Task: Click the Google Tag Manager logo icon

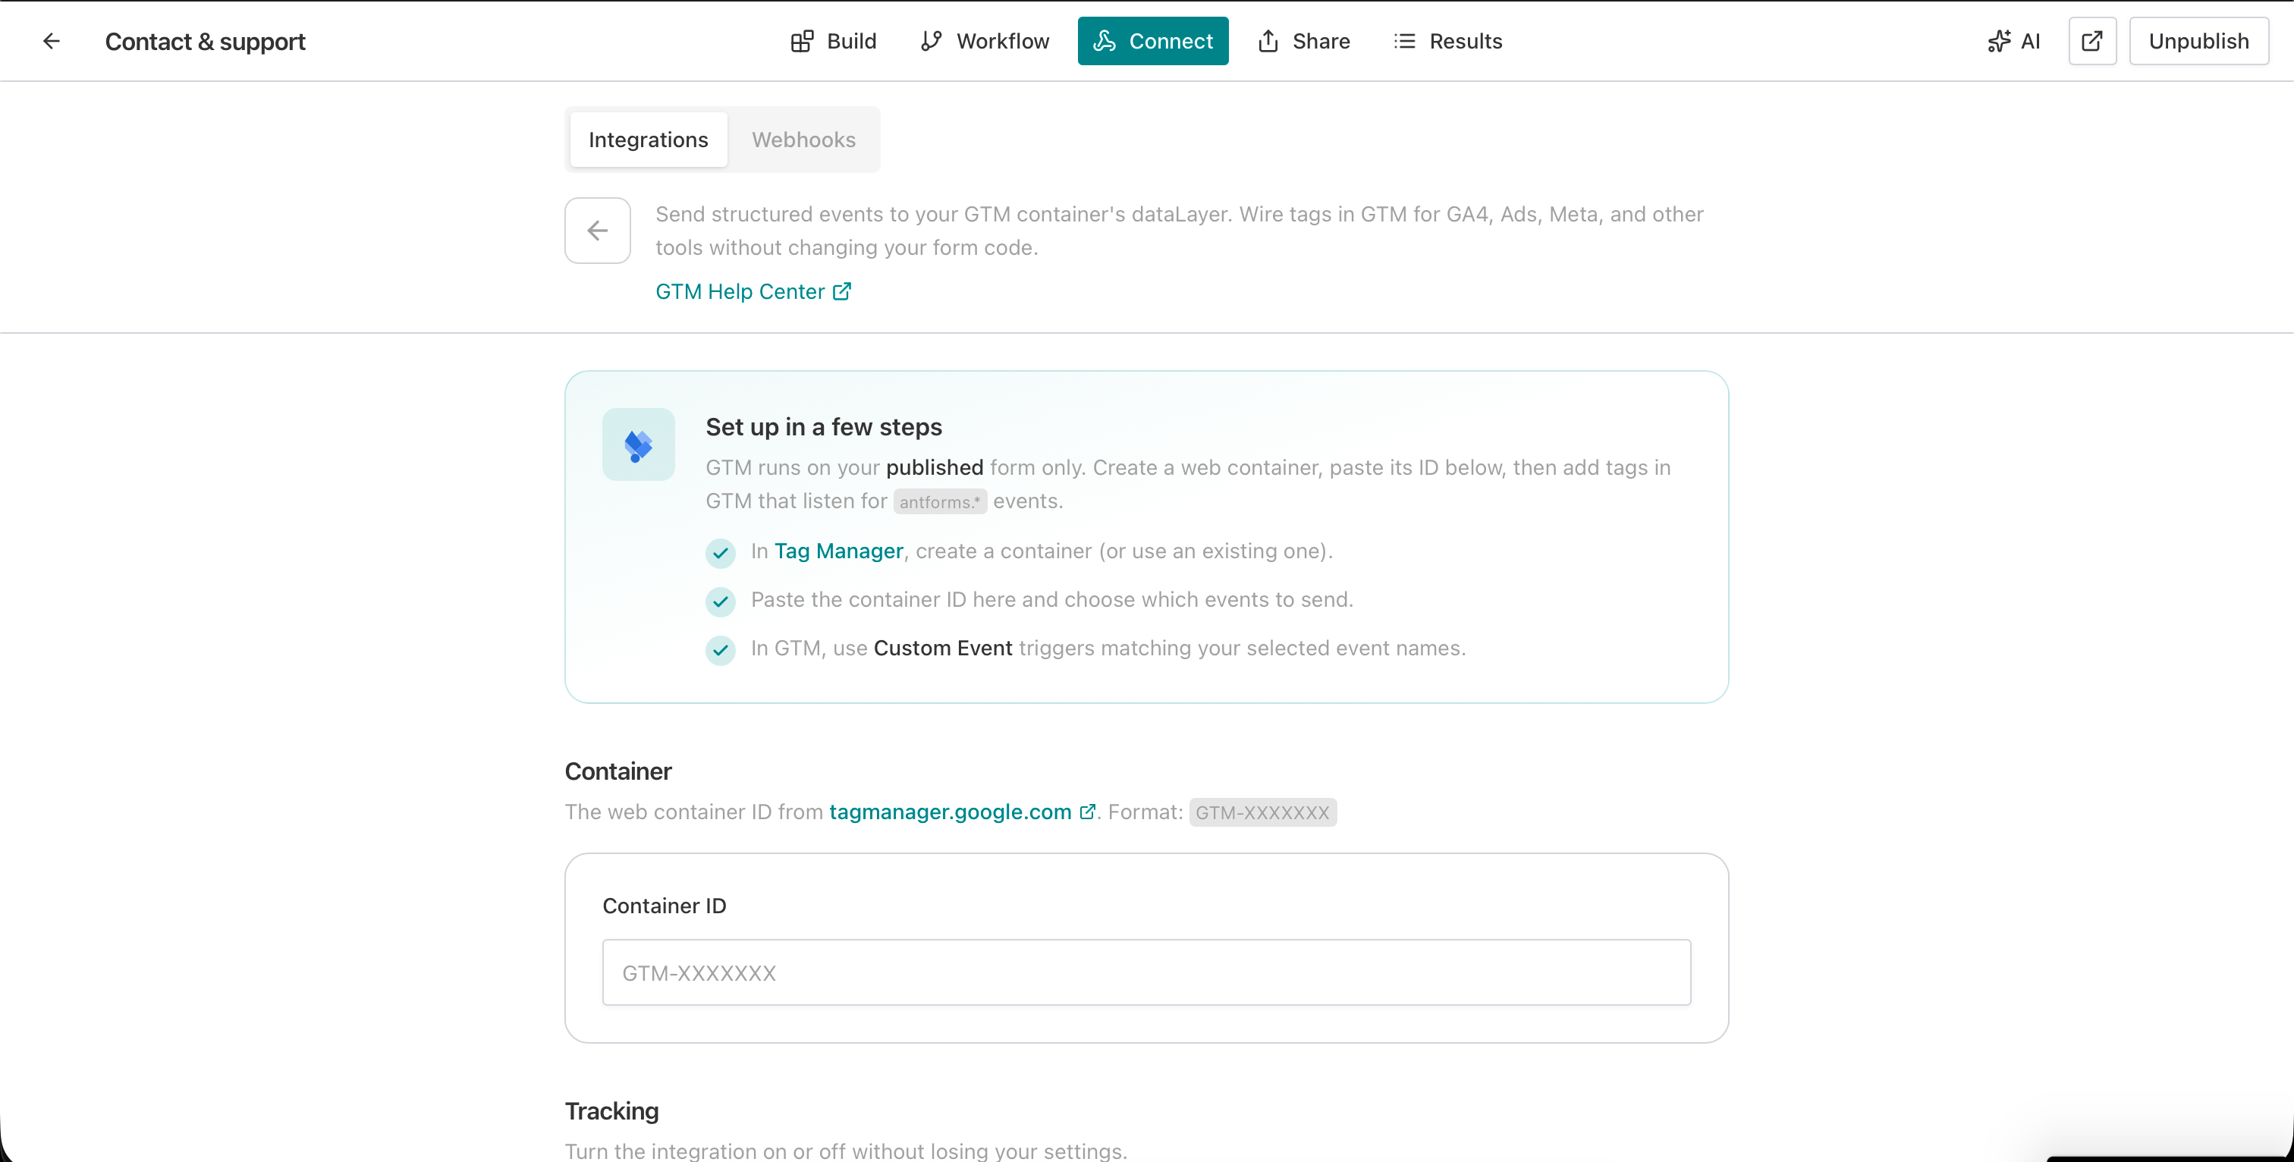Action: click(x=638, y=444)
